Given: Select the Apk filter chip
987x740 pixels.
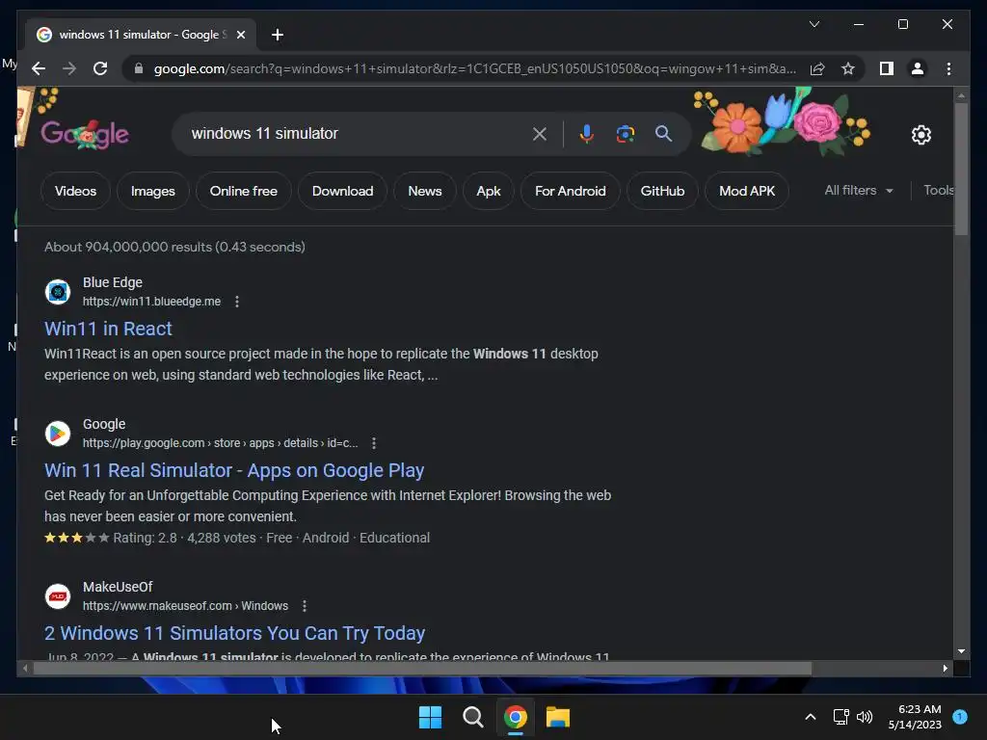Looking at the screenshot, I should [x=489, y=191].
